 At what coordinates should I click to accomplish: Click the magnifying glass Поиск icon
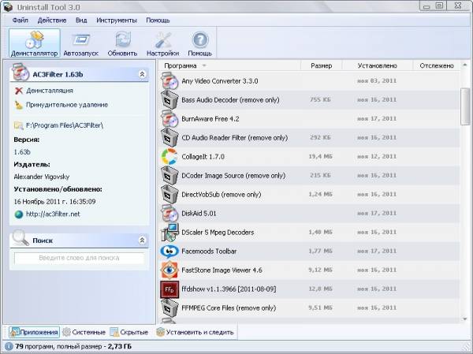click(x=20, y=238)
